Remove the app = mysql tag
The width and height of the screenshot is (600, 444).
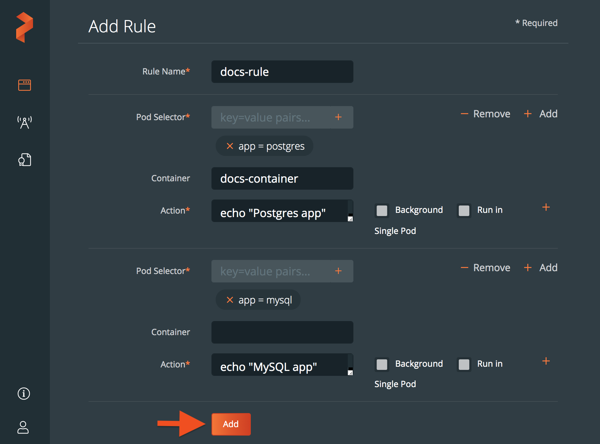[x=230, y=300]
